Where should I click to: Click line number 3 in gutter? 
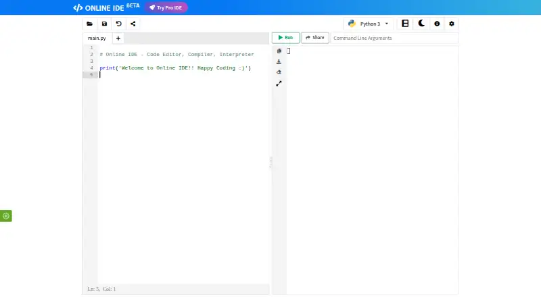click(91, 61)
